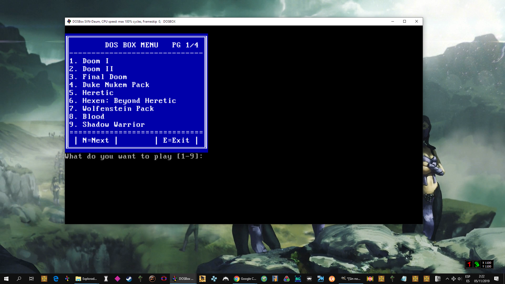Click the colorful DOSBox icon beside Edge
The height and width of the screenshot is (284, 505).
[x=67, y=279]
